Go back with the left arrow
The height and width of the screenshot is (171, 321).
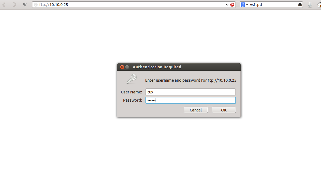pyautogui.click(x=4, y=4)
